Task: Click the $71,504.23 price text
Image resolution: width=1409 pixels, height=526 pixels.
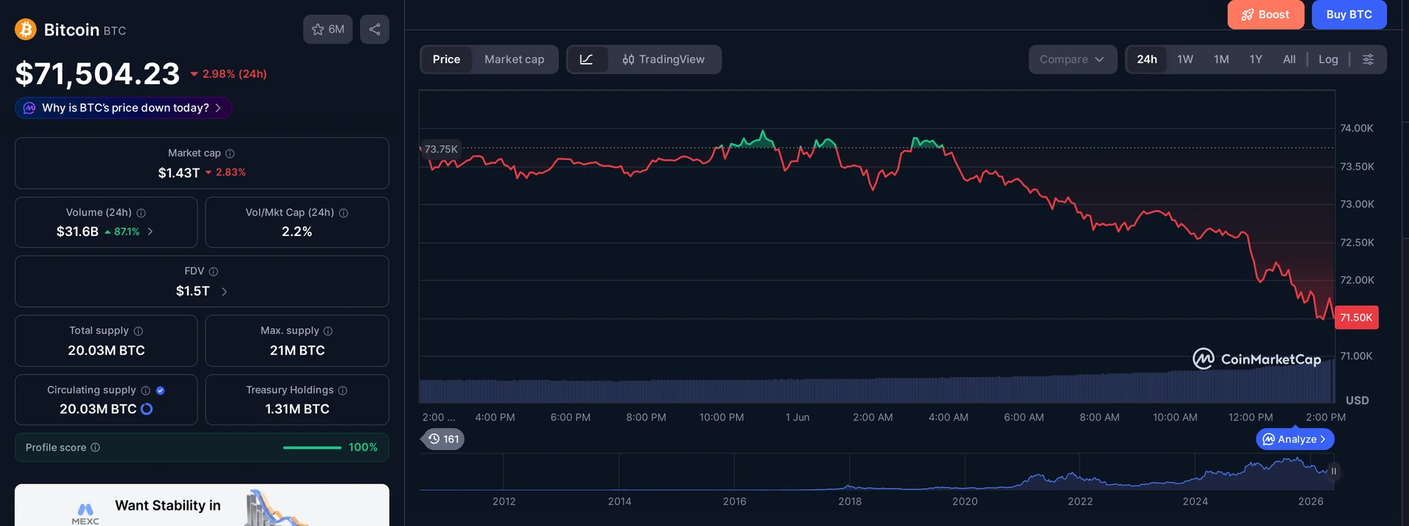Action: tap(98, 73)
